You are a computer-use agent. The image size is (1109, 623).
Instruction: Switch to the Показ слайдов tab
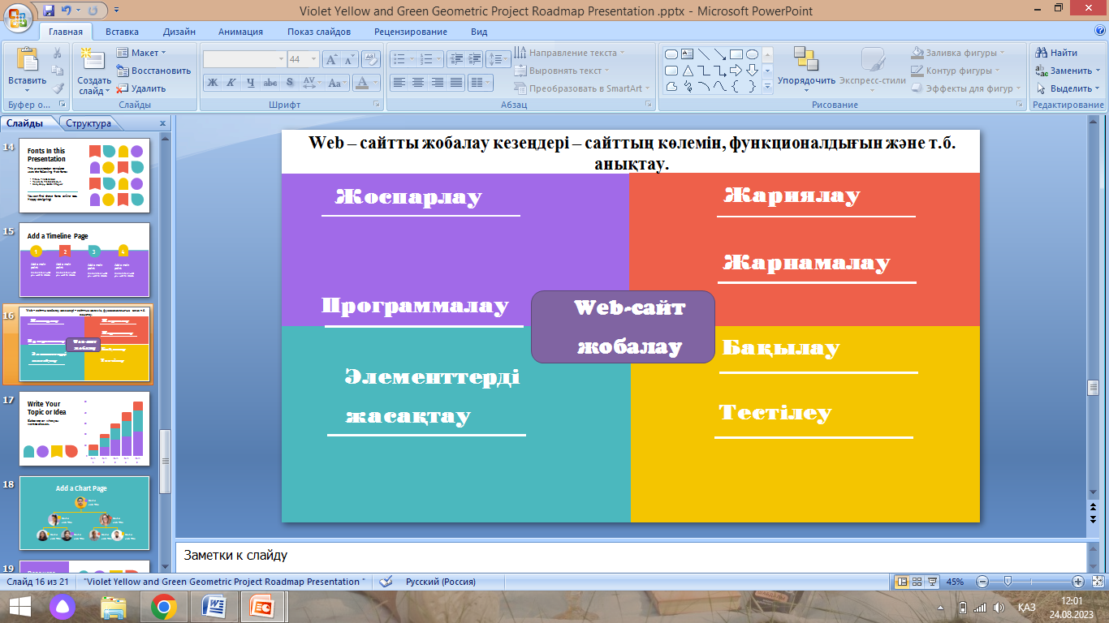[x=319, y=32]
